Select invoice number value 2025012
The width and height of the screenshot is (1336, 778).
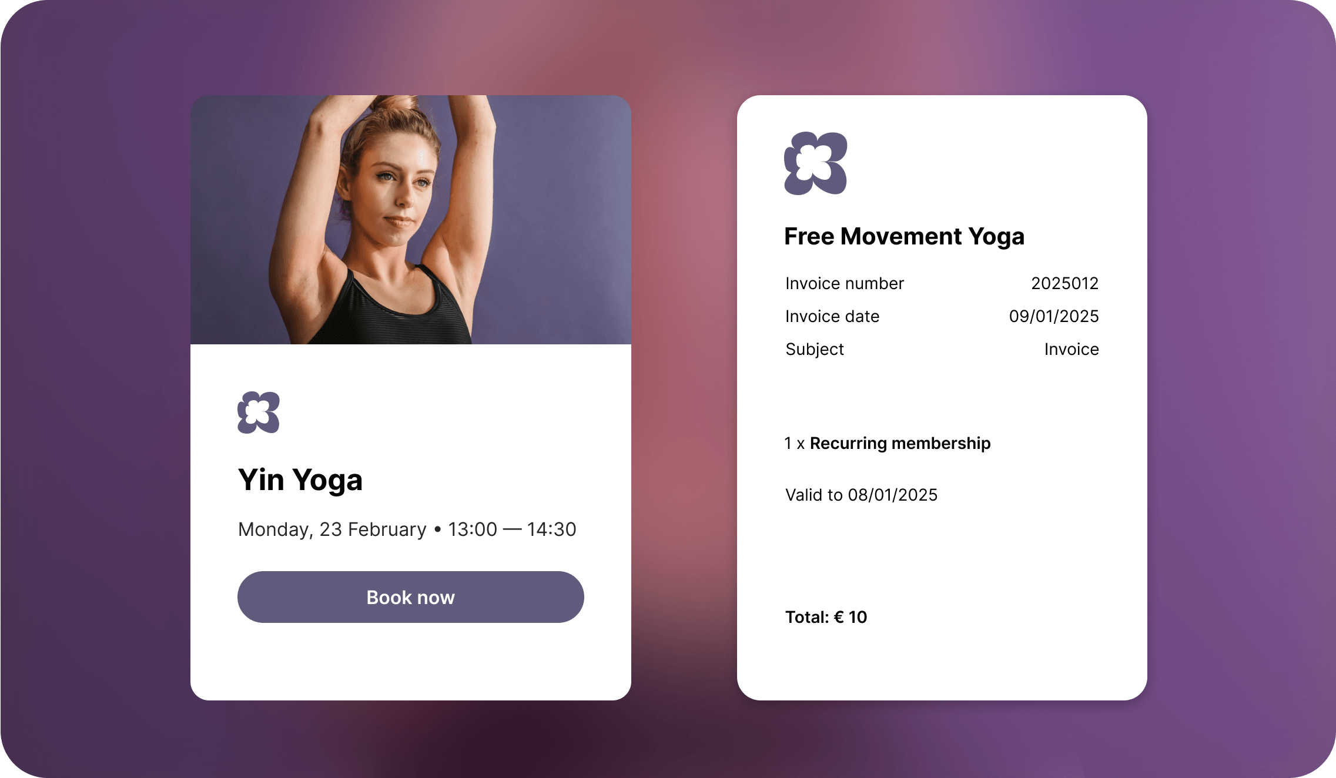coord(1064,283)
